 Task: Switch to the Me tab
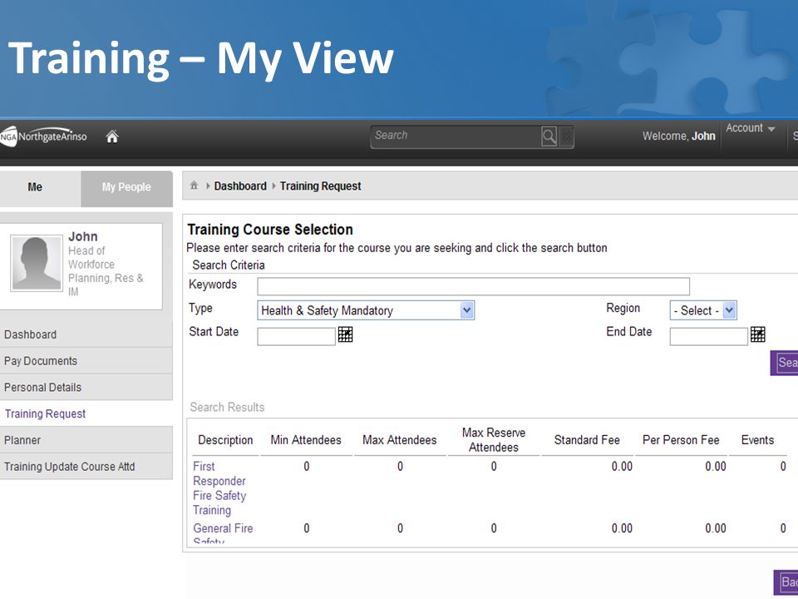click(35, 187)
